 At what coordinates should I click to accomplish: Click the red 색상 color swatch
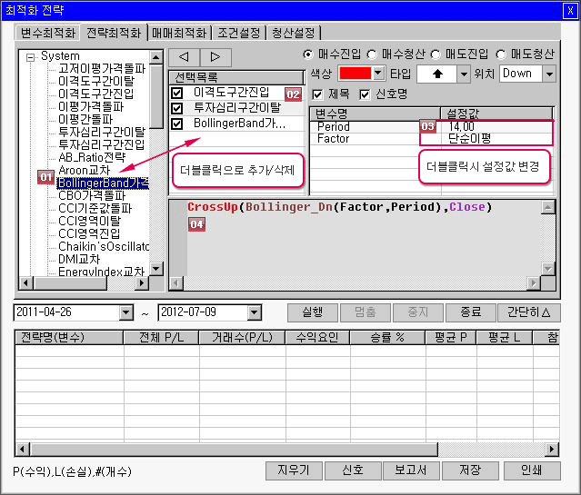[x=354, y=74]
